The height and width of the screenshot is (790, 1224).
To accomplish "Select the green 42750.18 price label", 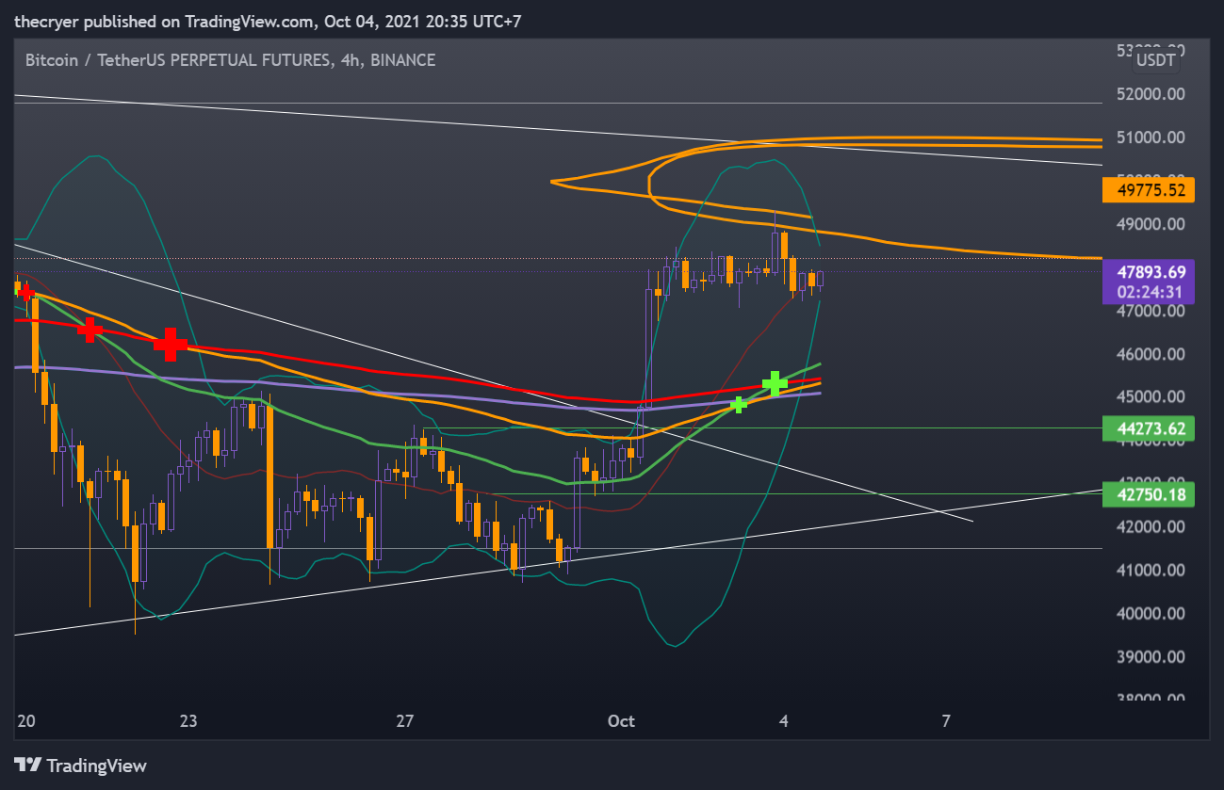I will click(x=1151, y=494).
